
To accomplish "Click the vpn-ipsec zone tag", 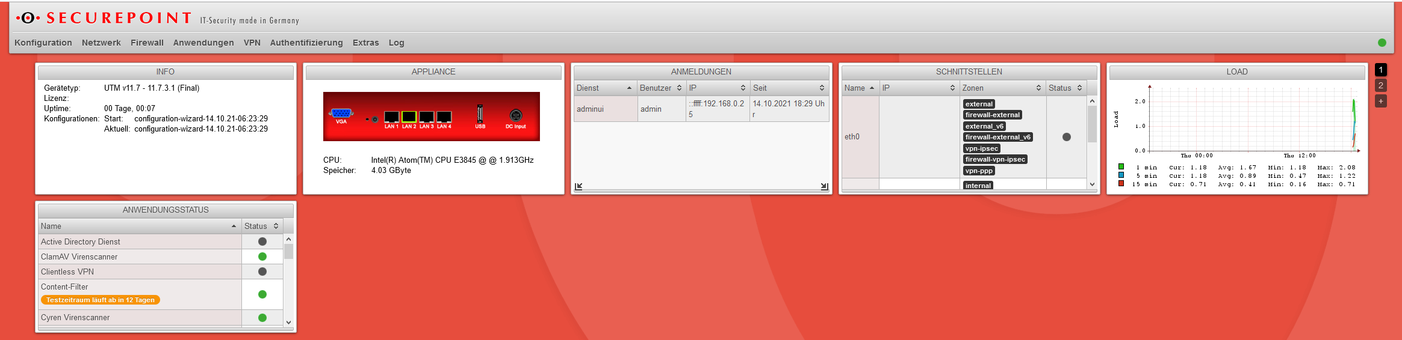I will (982, 148).
